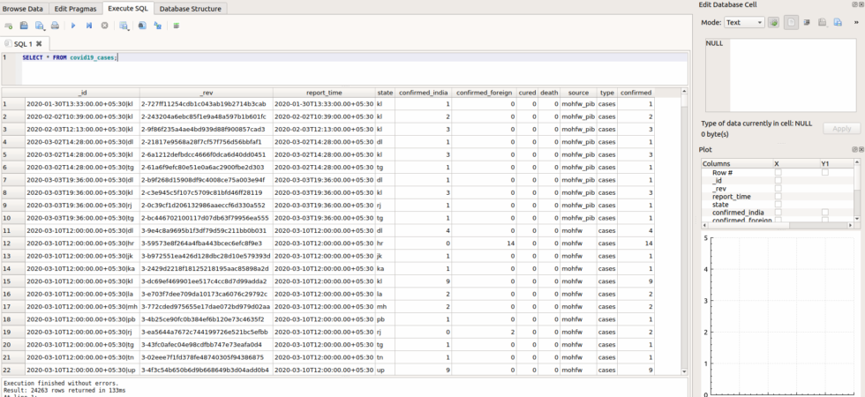Open save SQL file dropdown arrow

pos(44,28)
